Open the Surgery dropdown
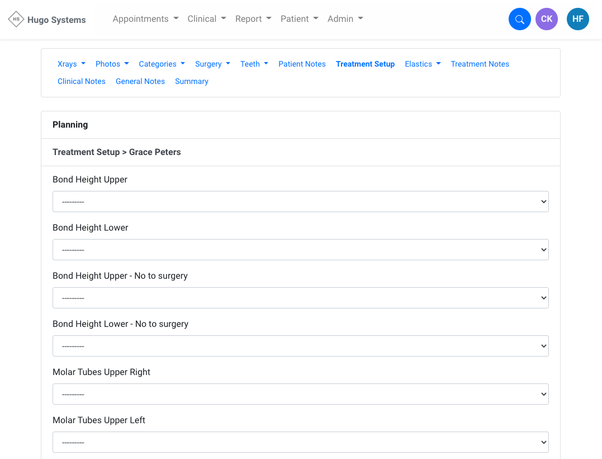602x459 pixels. (x=212, y=64)
